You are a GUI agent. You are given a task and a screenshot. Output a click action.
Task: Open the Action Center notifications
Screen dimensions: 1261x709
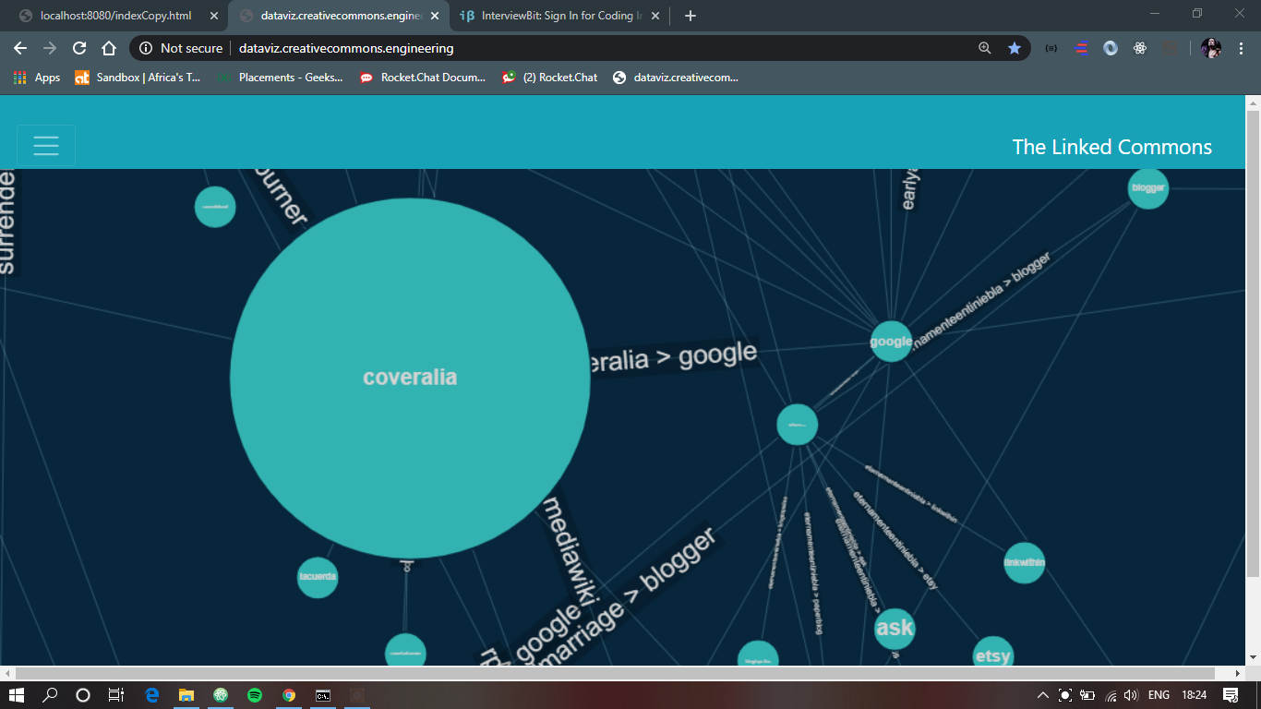(x=1231, y=695)
